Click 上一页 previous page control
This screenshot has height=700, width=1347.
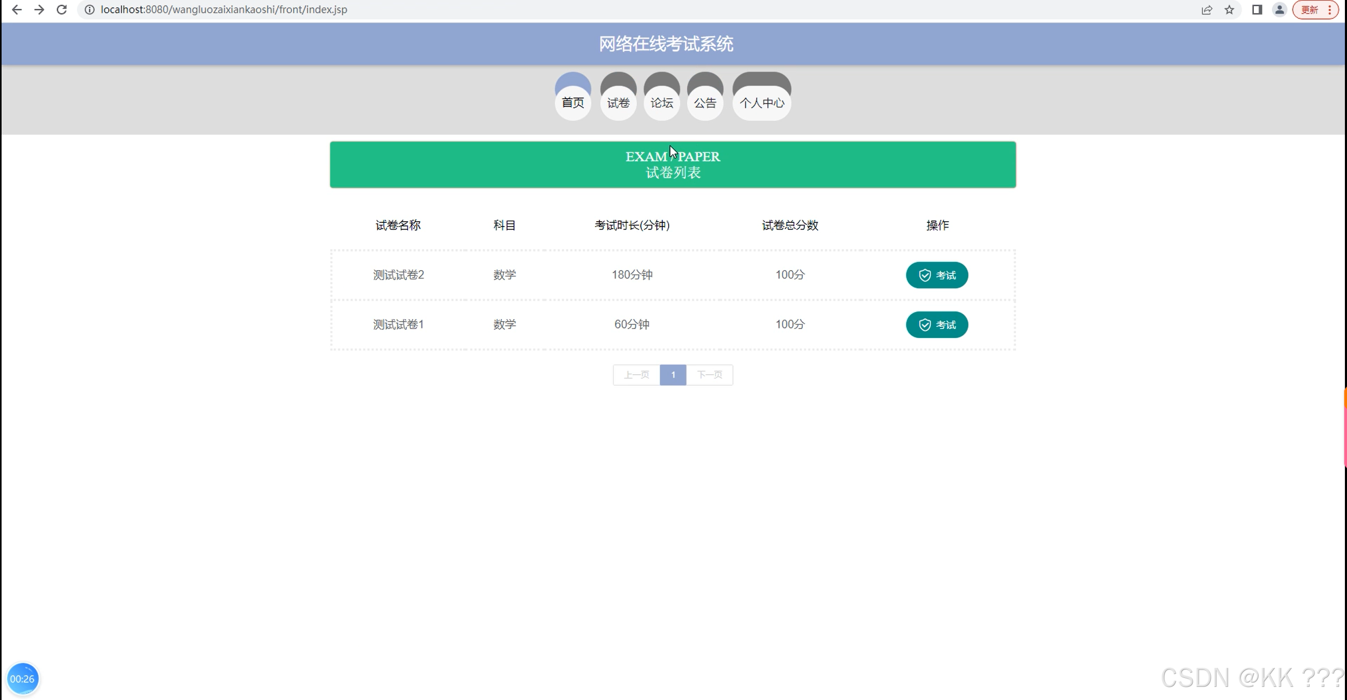tap(636, 375)
